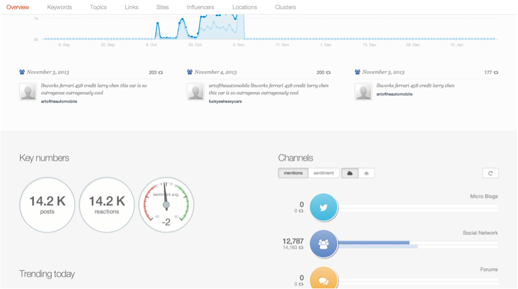The width and height of the screenshot is (518, 289).
Task: Toggle the eye visibility view in Channels
Action: coord(366,173)
